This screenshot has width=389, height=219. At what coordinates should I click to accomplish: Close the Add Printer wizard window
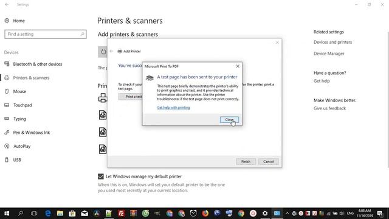[277, 43]
